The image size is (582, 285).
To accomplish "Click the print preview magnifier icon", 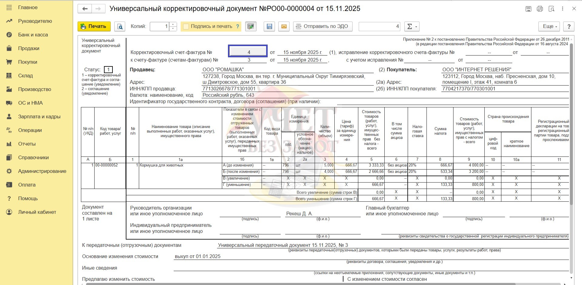I will [x=120, y=27].
